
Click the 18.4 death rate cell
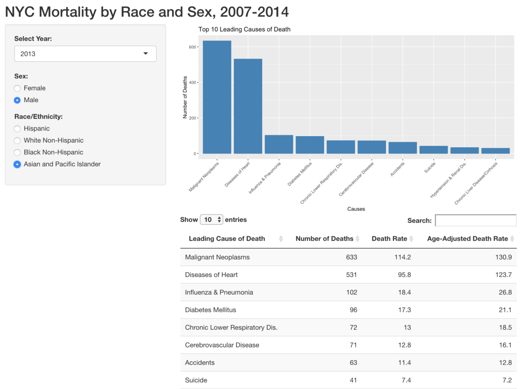(405, 292)
